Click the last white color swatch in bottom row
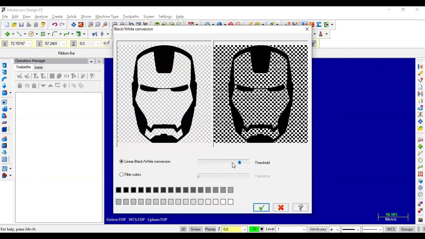425x239 pixels. tap(230, 202)
